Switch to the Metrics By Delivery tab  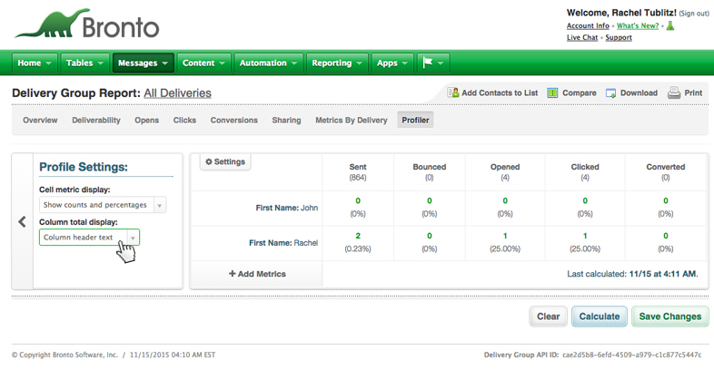tap(351, 121)
